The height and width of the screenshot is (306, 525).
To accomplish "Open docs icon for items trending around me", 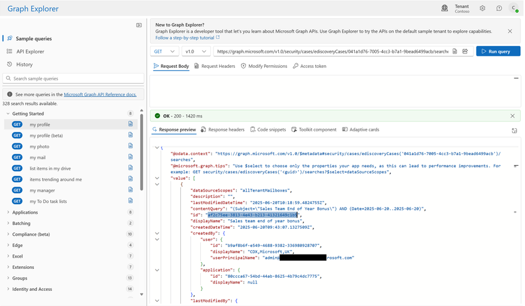I will click(x=131, y=178).
